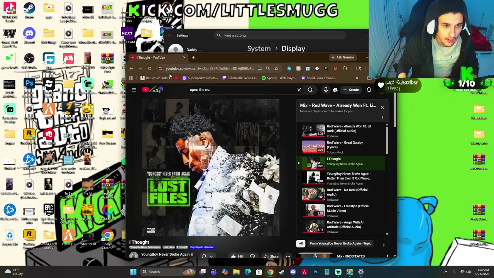Image resolution: width=494 pixels, height=278 pixels.
Task: Like the video showing 94K
Action: point(237,256)
